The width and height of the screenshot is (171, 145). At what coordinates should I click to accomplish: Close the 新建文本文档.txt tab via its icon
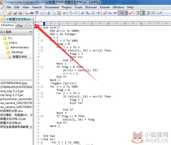(x=32, y=19)
